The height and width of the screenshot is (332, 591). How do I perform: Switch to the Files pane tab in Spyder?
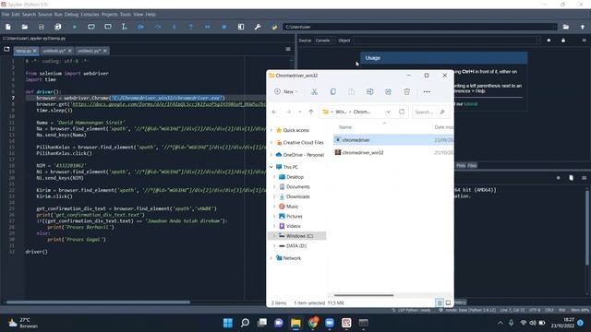tap(472, 165)
